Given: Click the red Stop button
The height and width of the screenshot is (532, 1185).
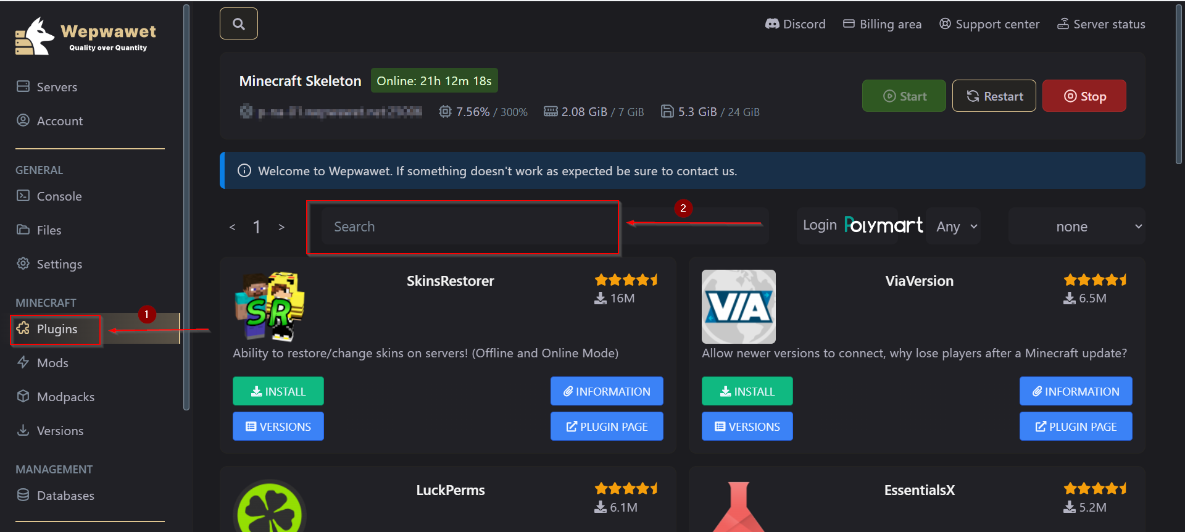Looking at the screenshot, I should tap(1084, 96).
